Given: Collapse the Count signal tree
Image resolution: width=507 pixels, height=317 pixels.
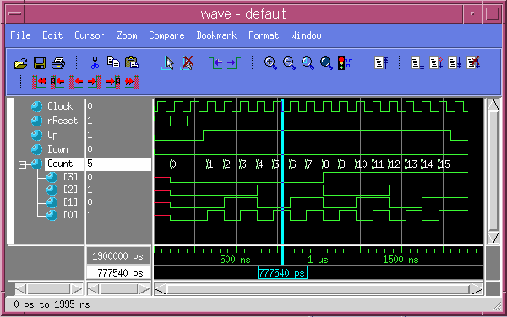Looking at the screenshot, I should pyautogui.click(x=22, y=164).
